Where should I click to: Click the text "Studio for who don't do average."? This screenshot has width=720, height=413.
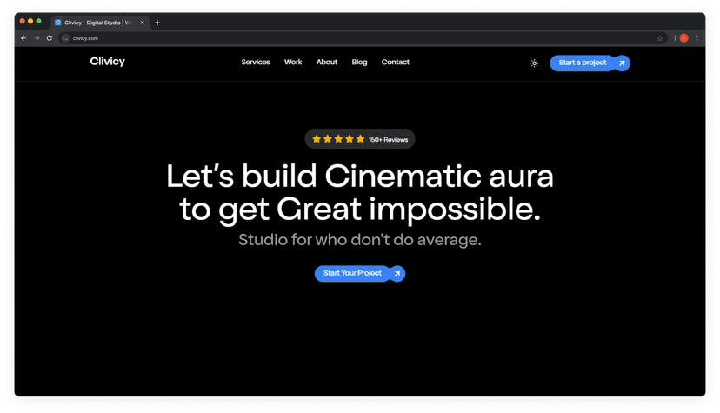click(359, 240)
